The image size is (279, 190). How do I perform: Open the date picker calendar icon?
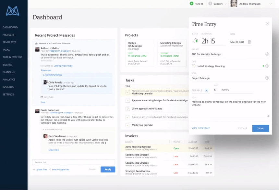[249, 42]
